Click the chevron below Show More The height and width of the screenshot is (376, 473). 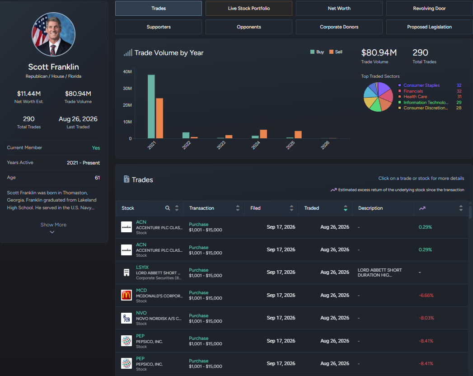point(52,232)
